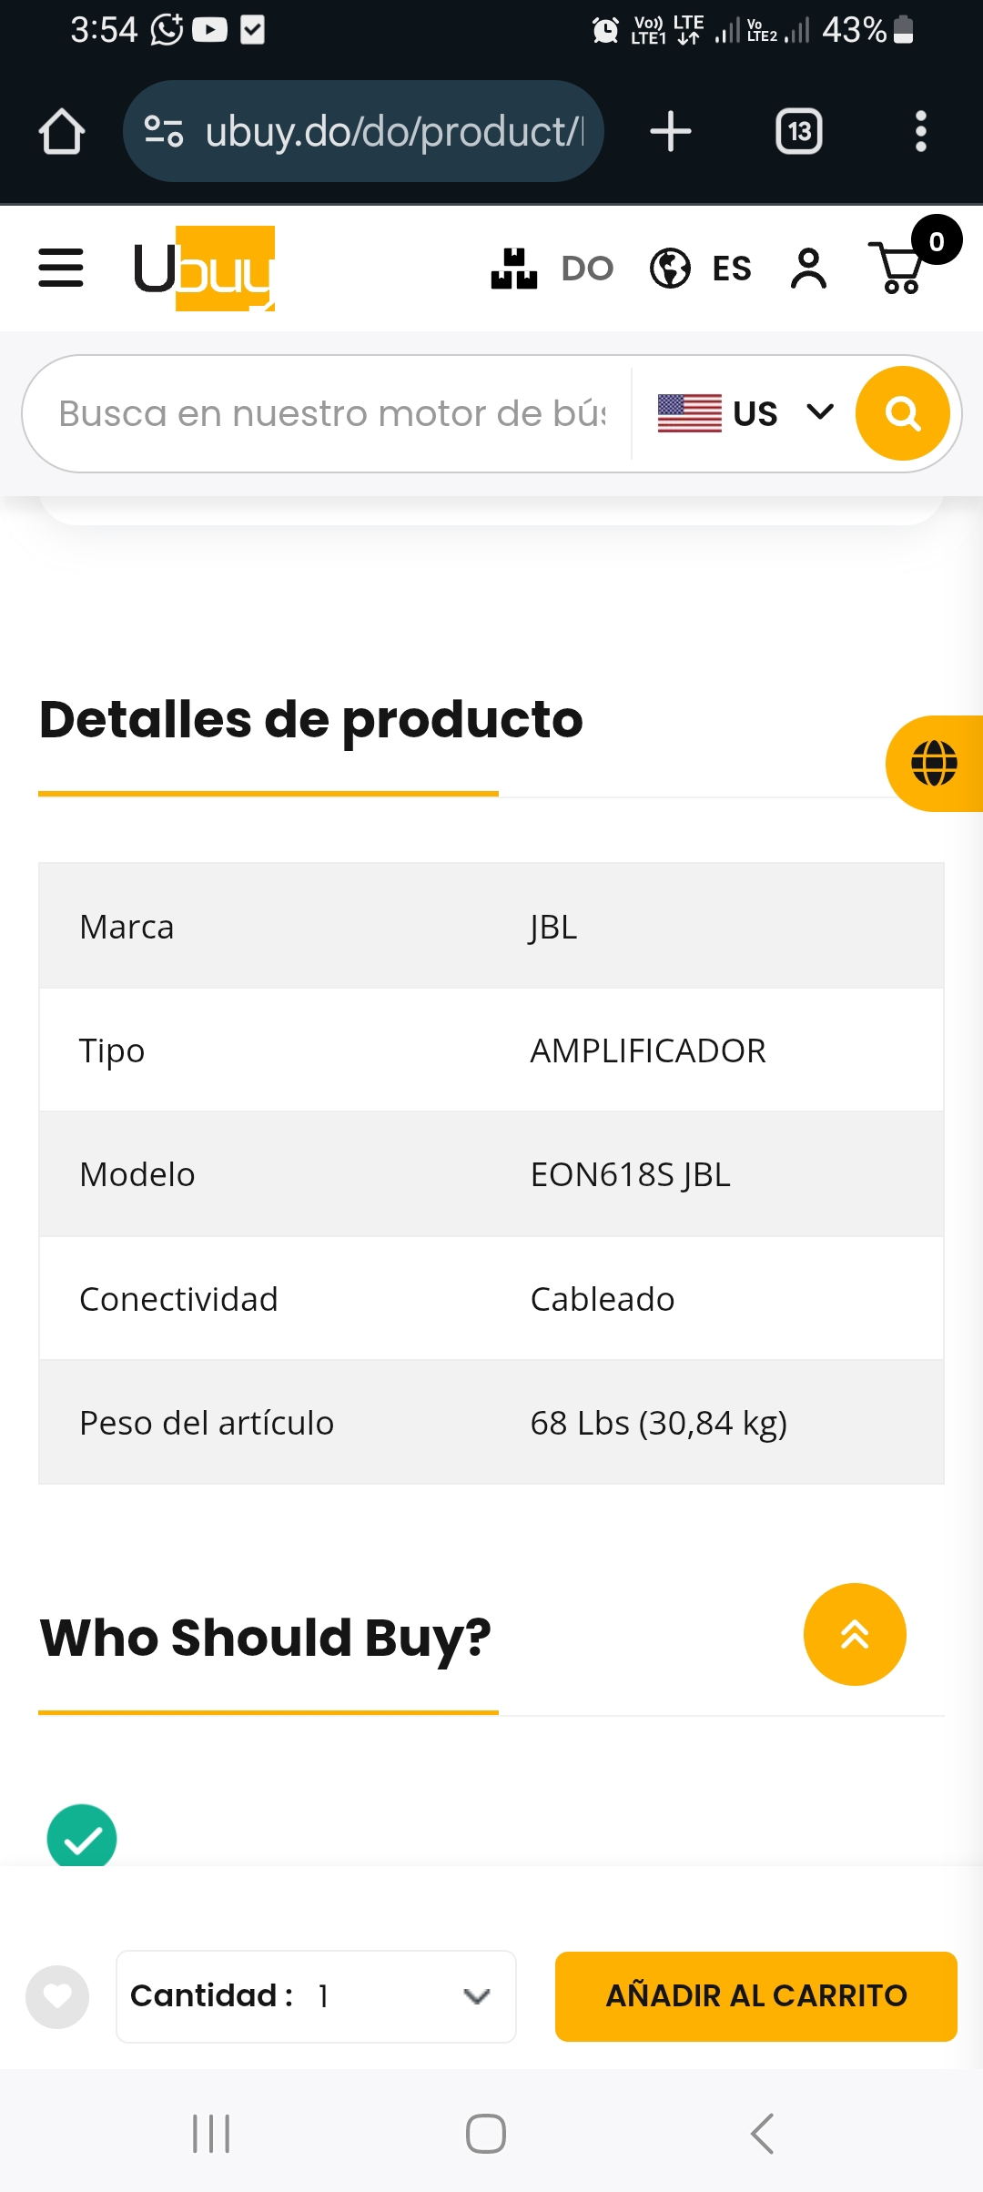
Task: Open the browser tabs switcher showing 13
Action: (x=799, y=131)
